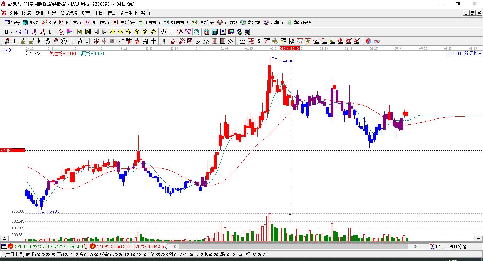Open the T四方形 tool
The width and height of the screenshot is (483, 261).
point(150,22)
